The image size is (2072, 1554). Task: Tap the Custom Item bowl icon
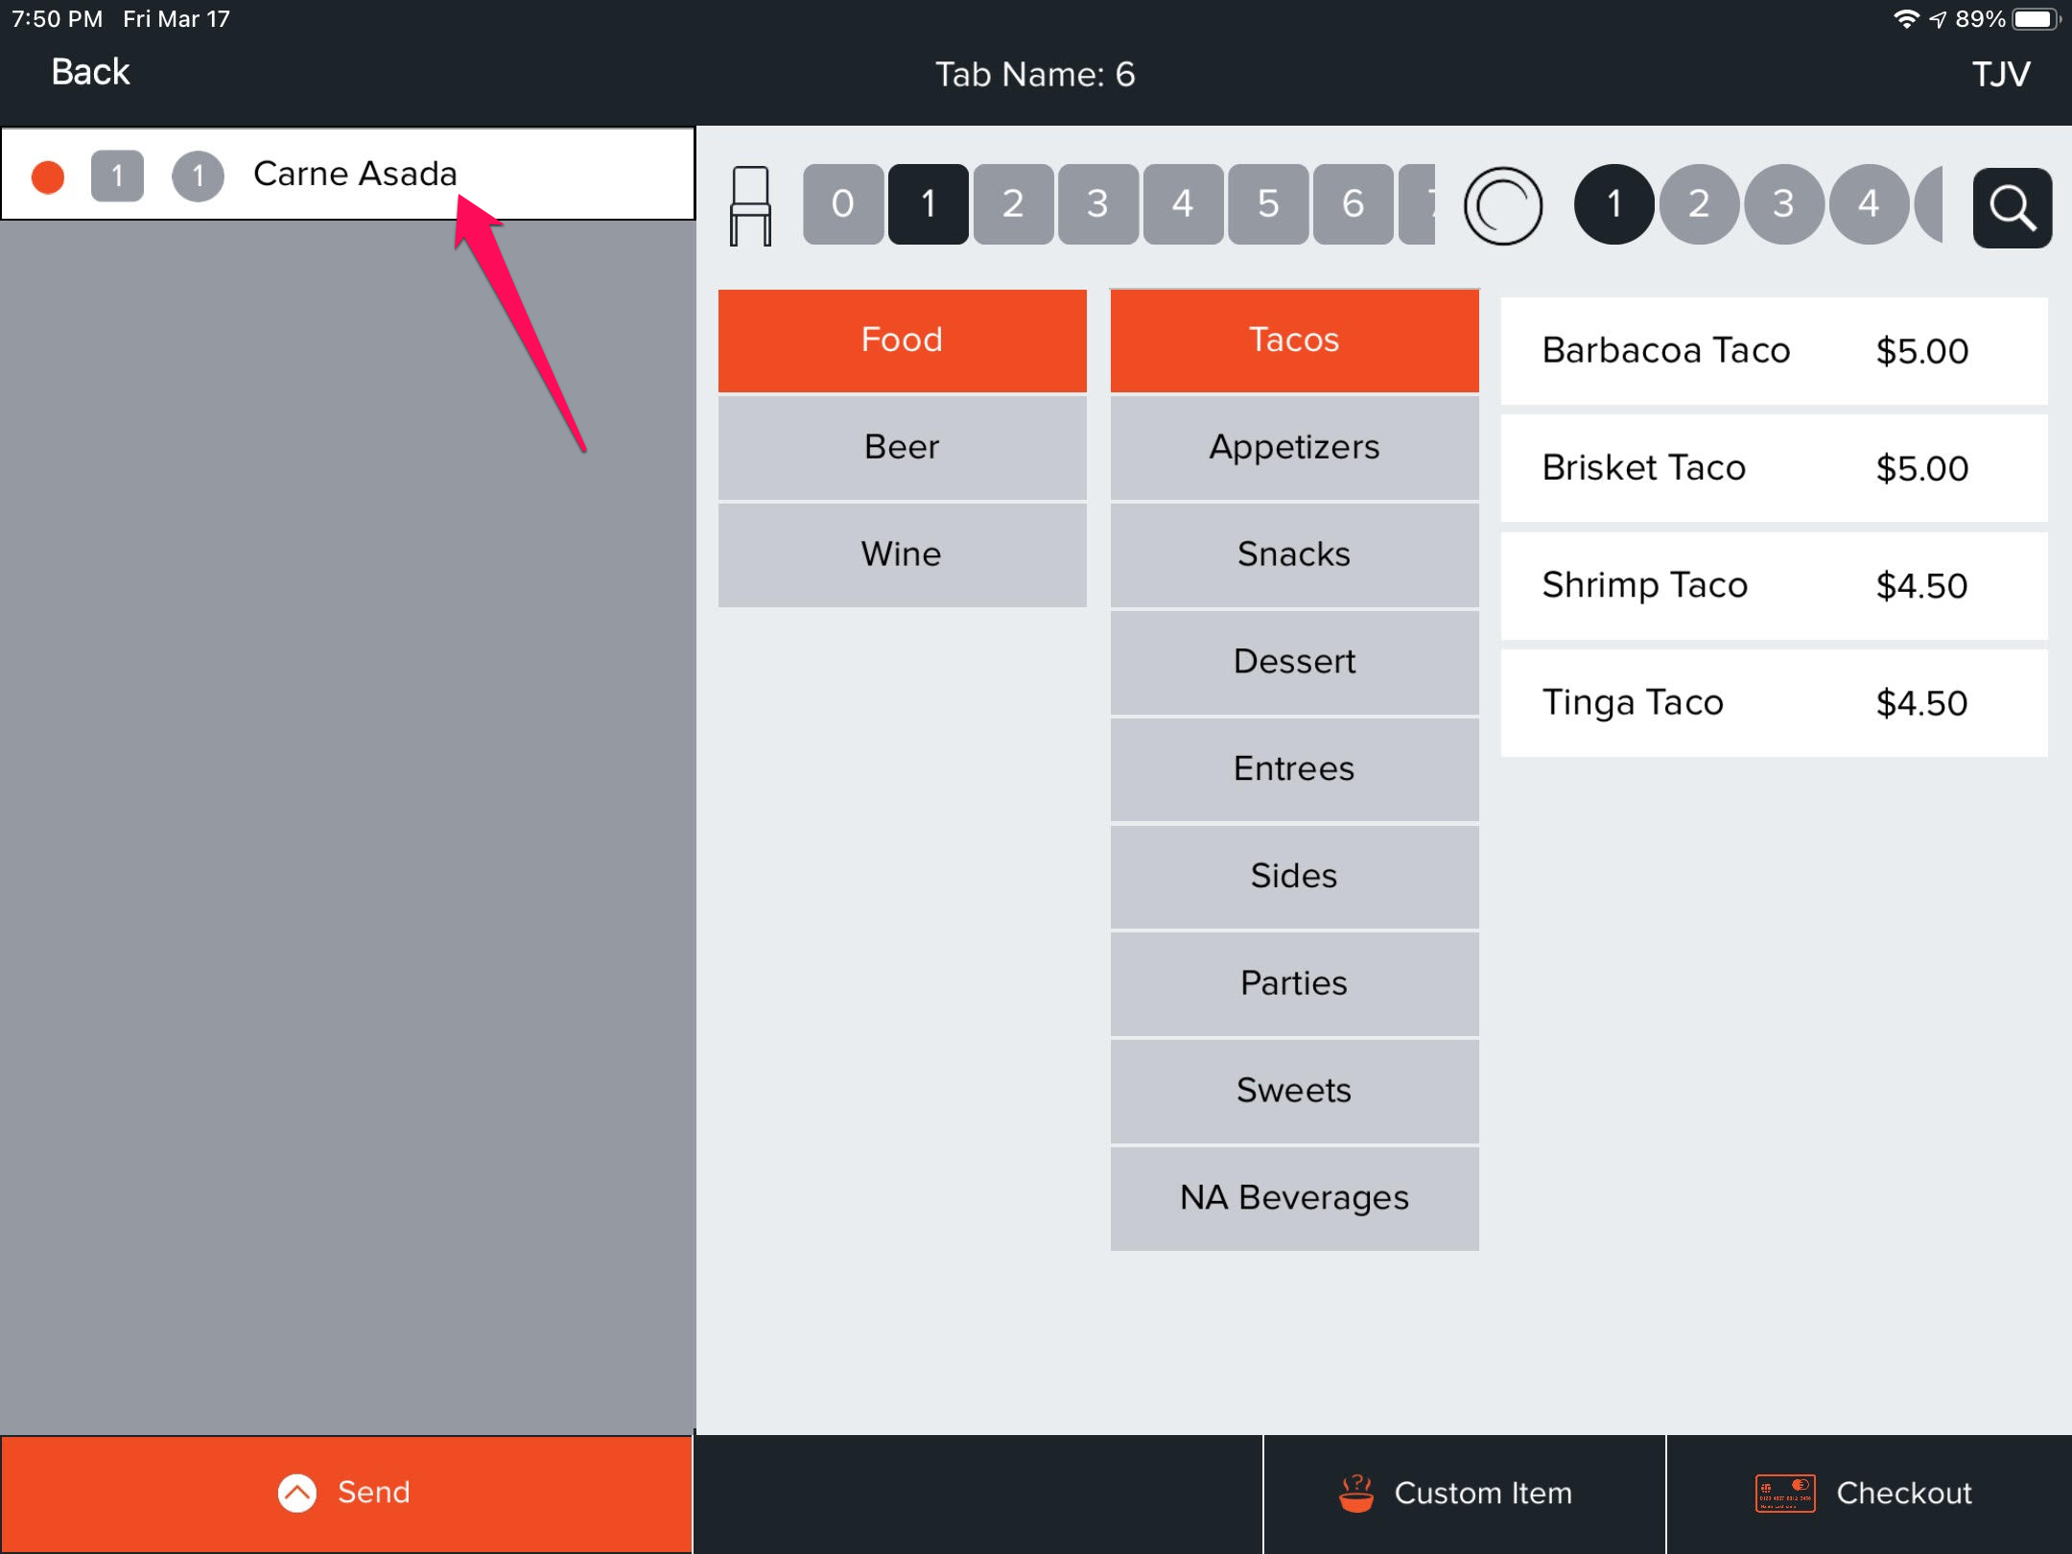tap(1355, 1493)
